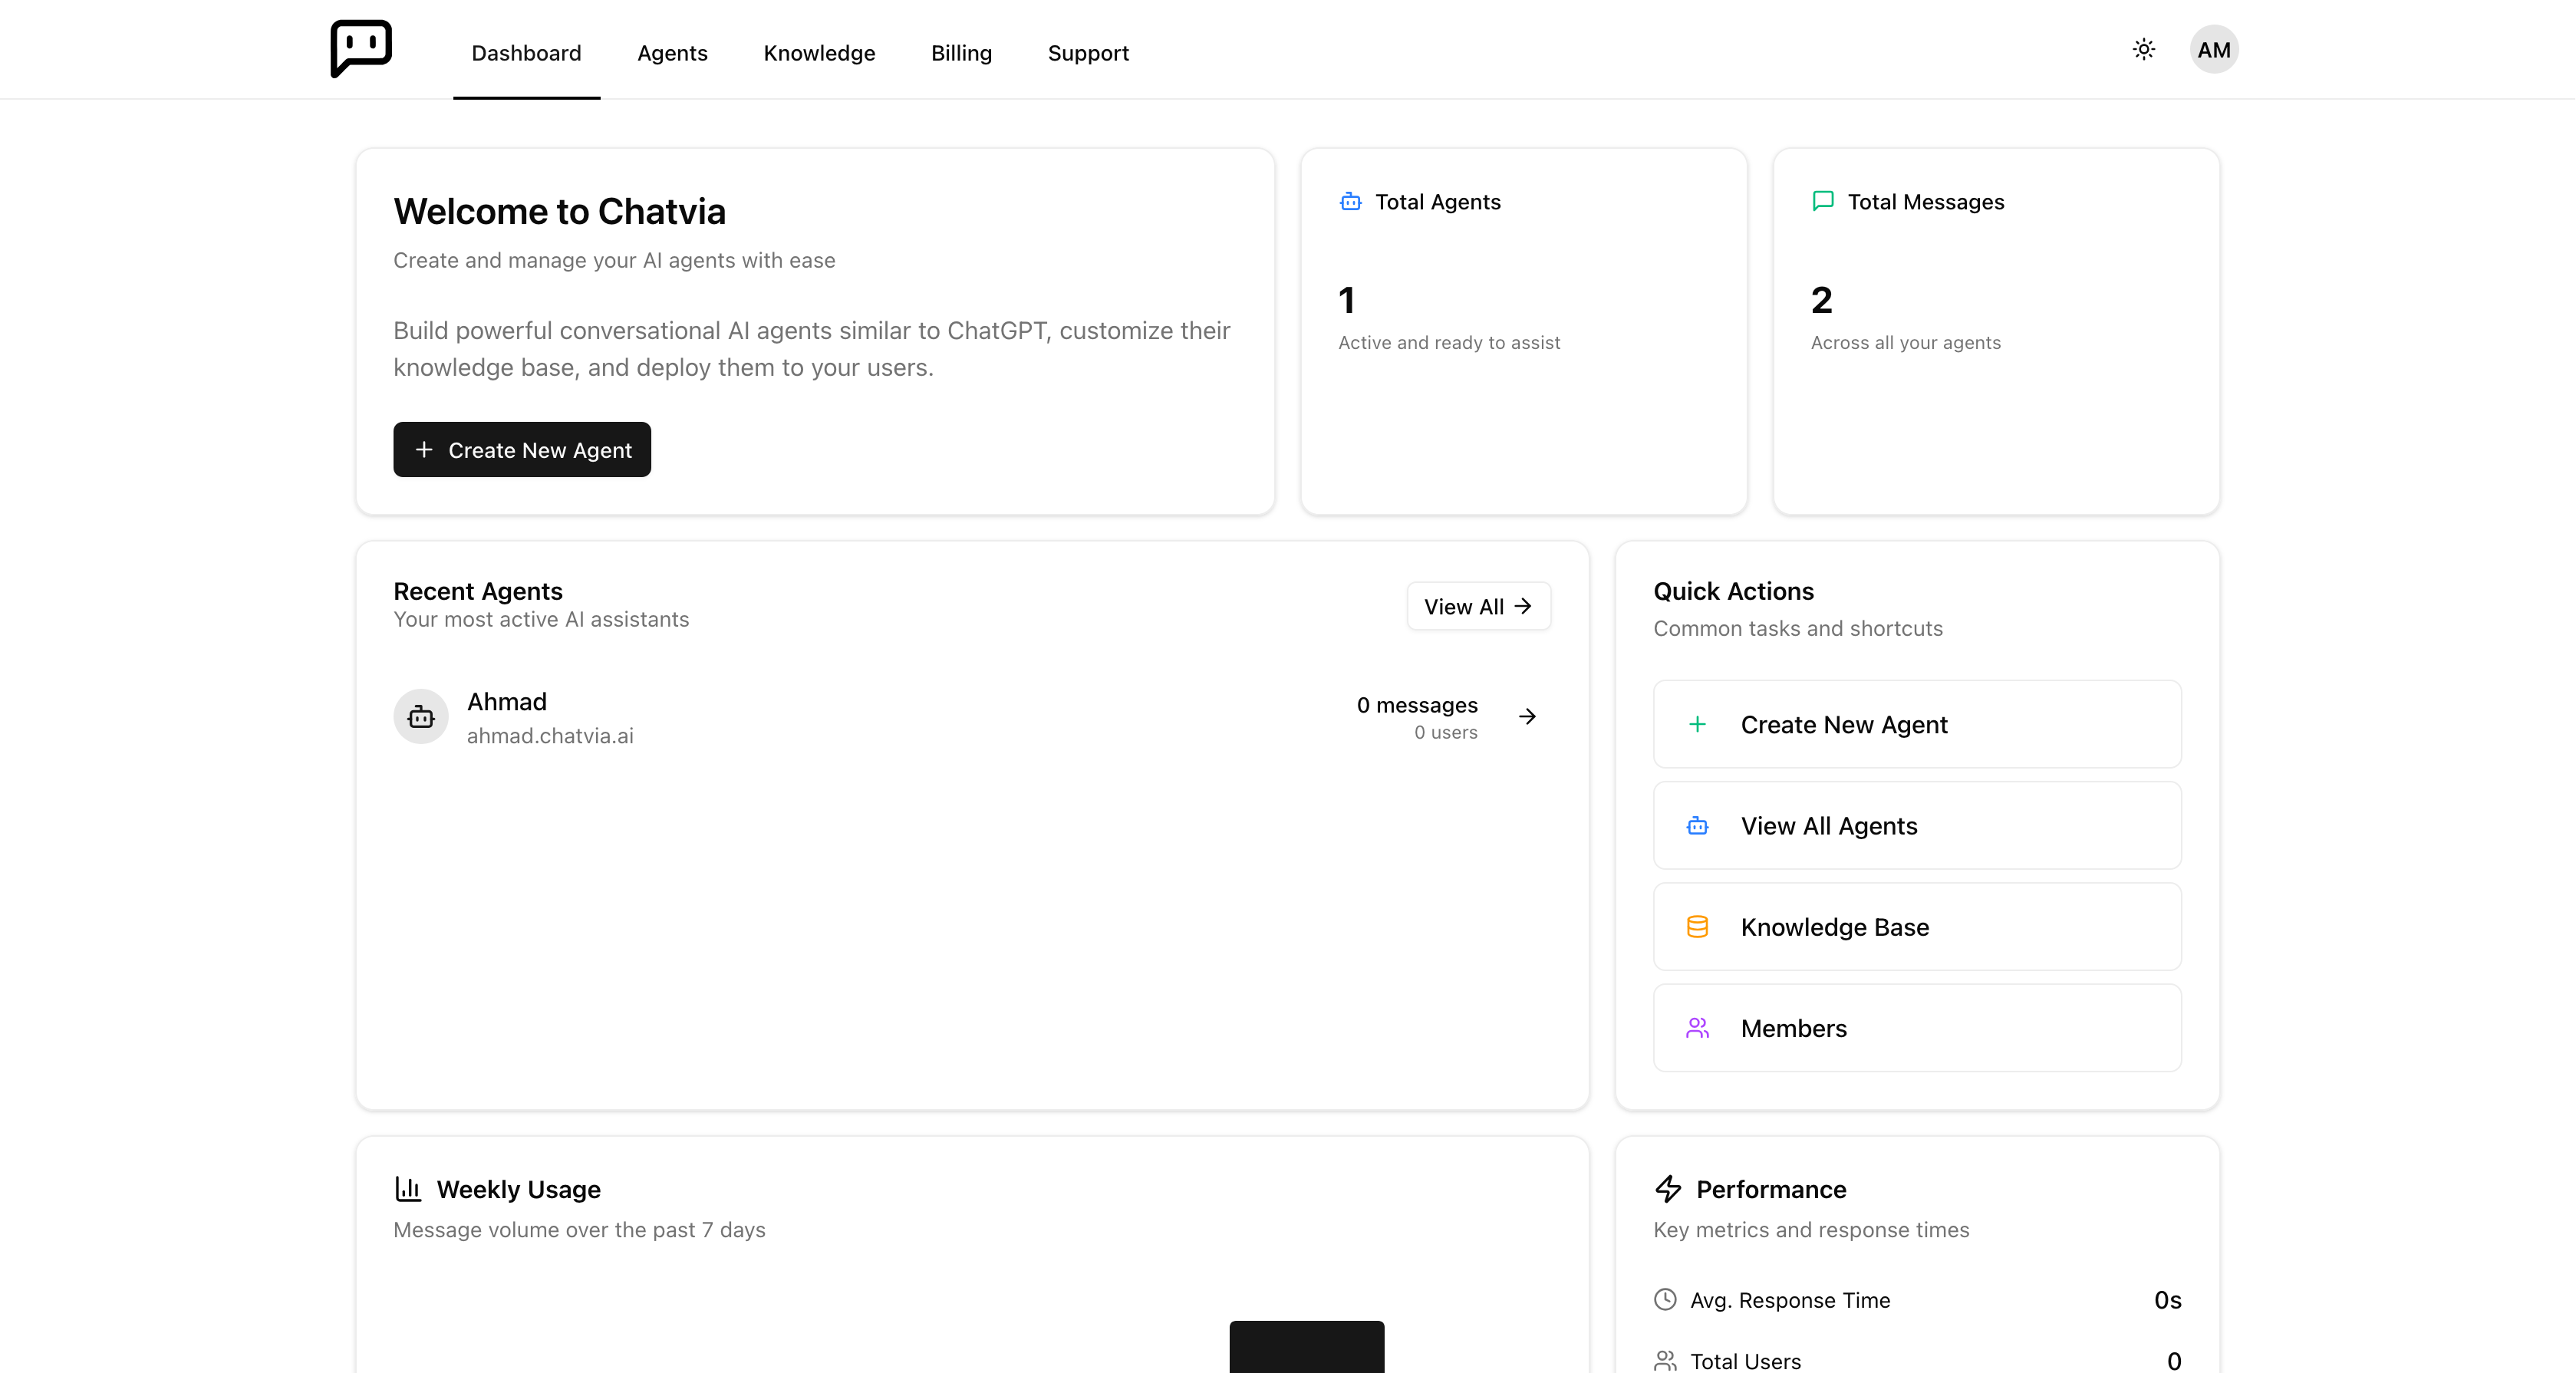Viewport: 2576px width, 1373px height.
Task: Open the Ahmad agent name
Action: [507, 702]
